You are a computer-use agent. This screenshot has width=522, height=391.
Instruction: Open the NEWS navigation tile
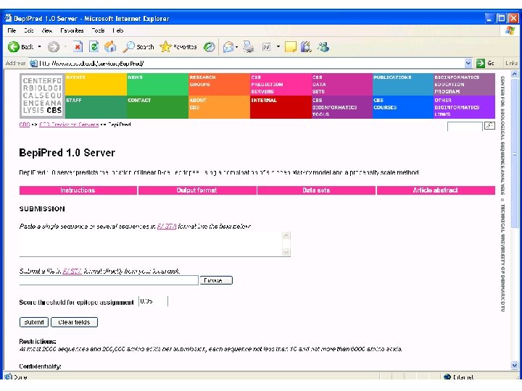click(x=157, y=85)
